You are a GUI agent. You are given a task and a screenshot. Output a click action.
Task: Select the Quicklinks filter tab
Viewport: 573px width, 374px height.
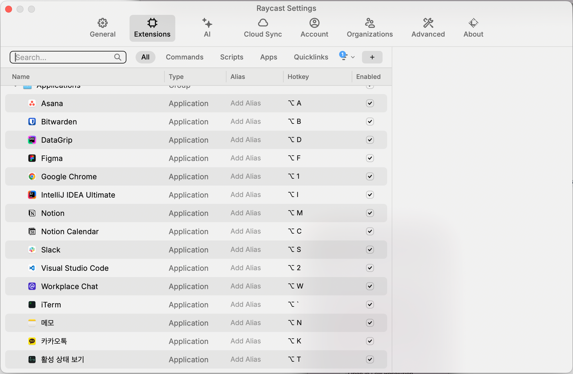pyautogui.click(x=311, y=57)
